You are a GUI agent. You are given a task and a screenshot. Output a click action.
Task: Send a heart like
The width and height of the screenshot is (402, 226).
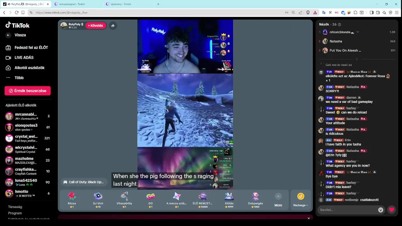[x=391, y=210]
